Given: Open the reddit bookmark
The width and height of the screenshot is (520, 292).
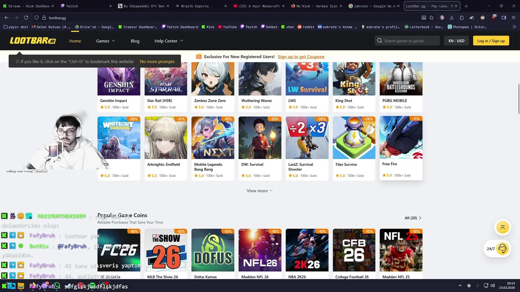Looking at the screenshot, I should [306, 27].
